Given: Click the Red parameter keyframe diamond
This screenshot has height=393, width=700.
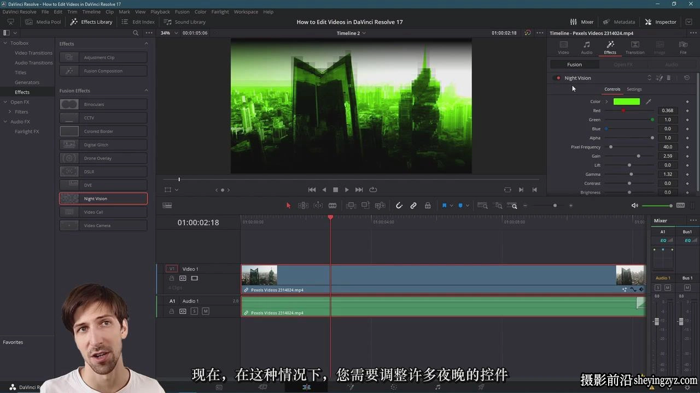Looking at the screenshot, I should pyautogui.click(x=687, y=111).
